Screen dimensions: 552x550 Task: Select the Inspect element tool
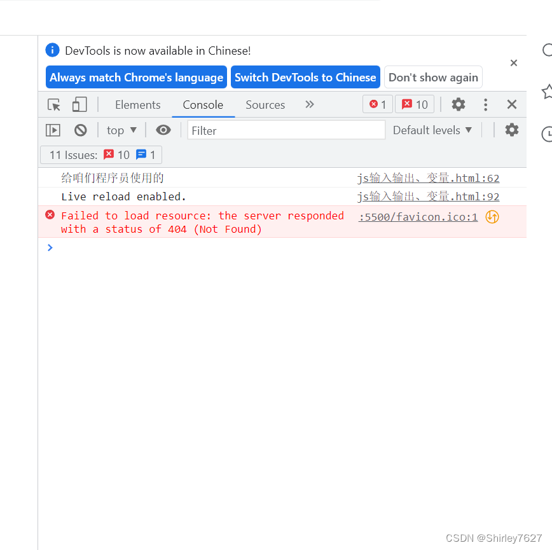pos(53,104)
